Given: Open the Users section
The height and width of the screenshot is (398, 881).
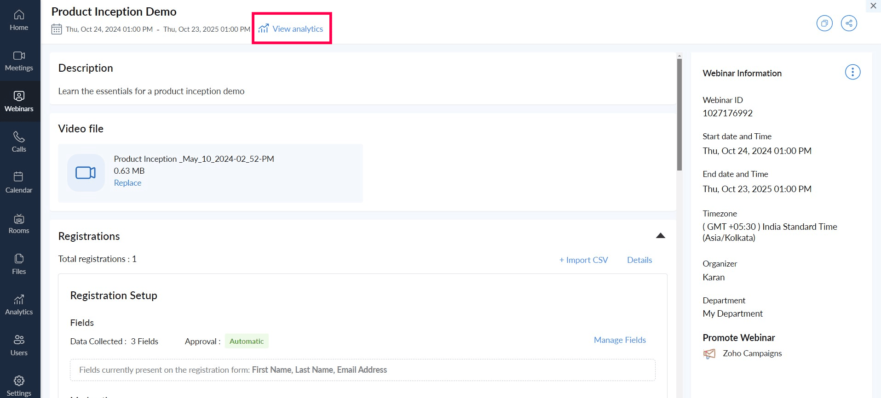Looking at the screenshot, I should pos(19,346).
